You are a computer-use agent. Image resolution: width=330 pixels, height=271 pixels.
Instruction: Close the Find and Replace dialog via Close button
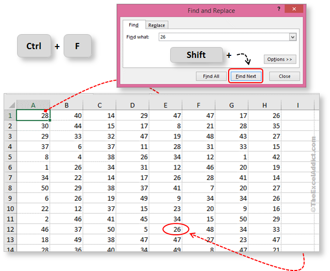click(284, 76)
